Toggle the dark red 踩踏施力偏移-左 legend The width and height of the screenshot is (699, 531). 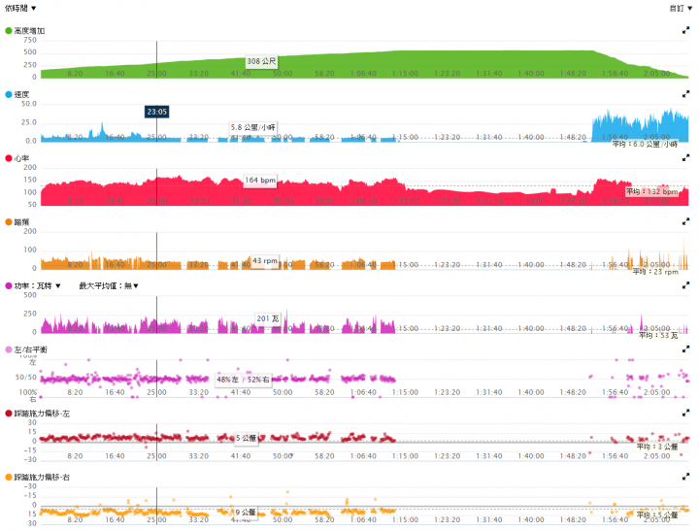pos(38,414)
